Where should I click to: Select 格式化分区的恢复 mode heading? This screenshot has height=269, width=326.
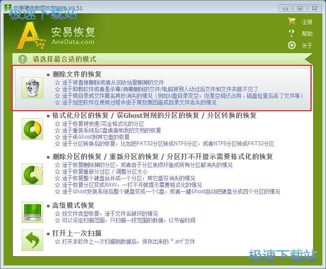coord(154,115)
